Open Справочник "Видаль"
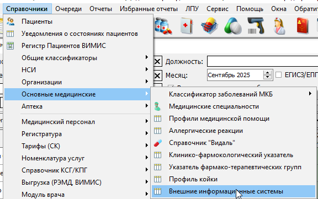Viewport: 318px width, 199px height. [234, 143]
